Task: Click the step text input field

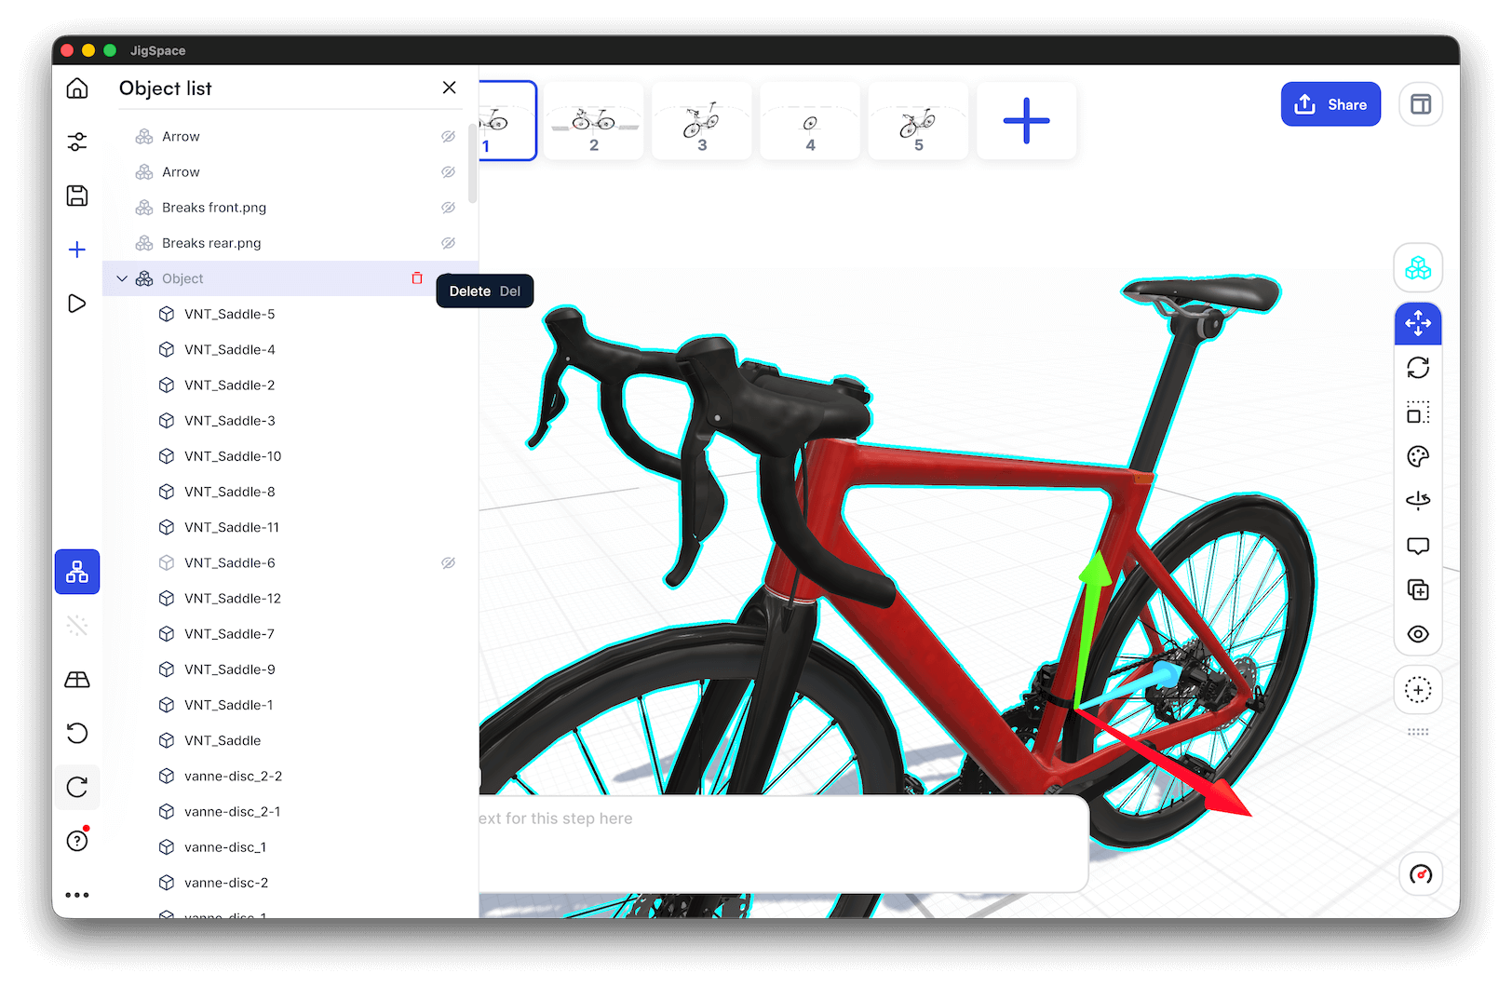Action: pyautogui.click(x=784, y=844)
